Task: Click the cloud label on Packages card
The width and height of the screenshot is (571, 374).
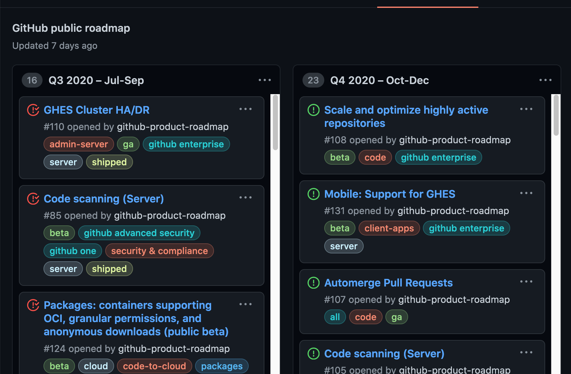Action: tap(96, 366)
